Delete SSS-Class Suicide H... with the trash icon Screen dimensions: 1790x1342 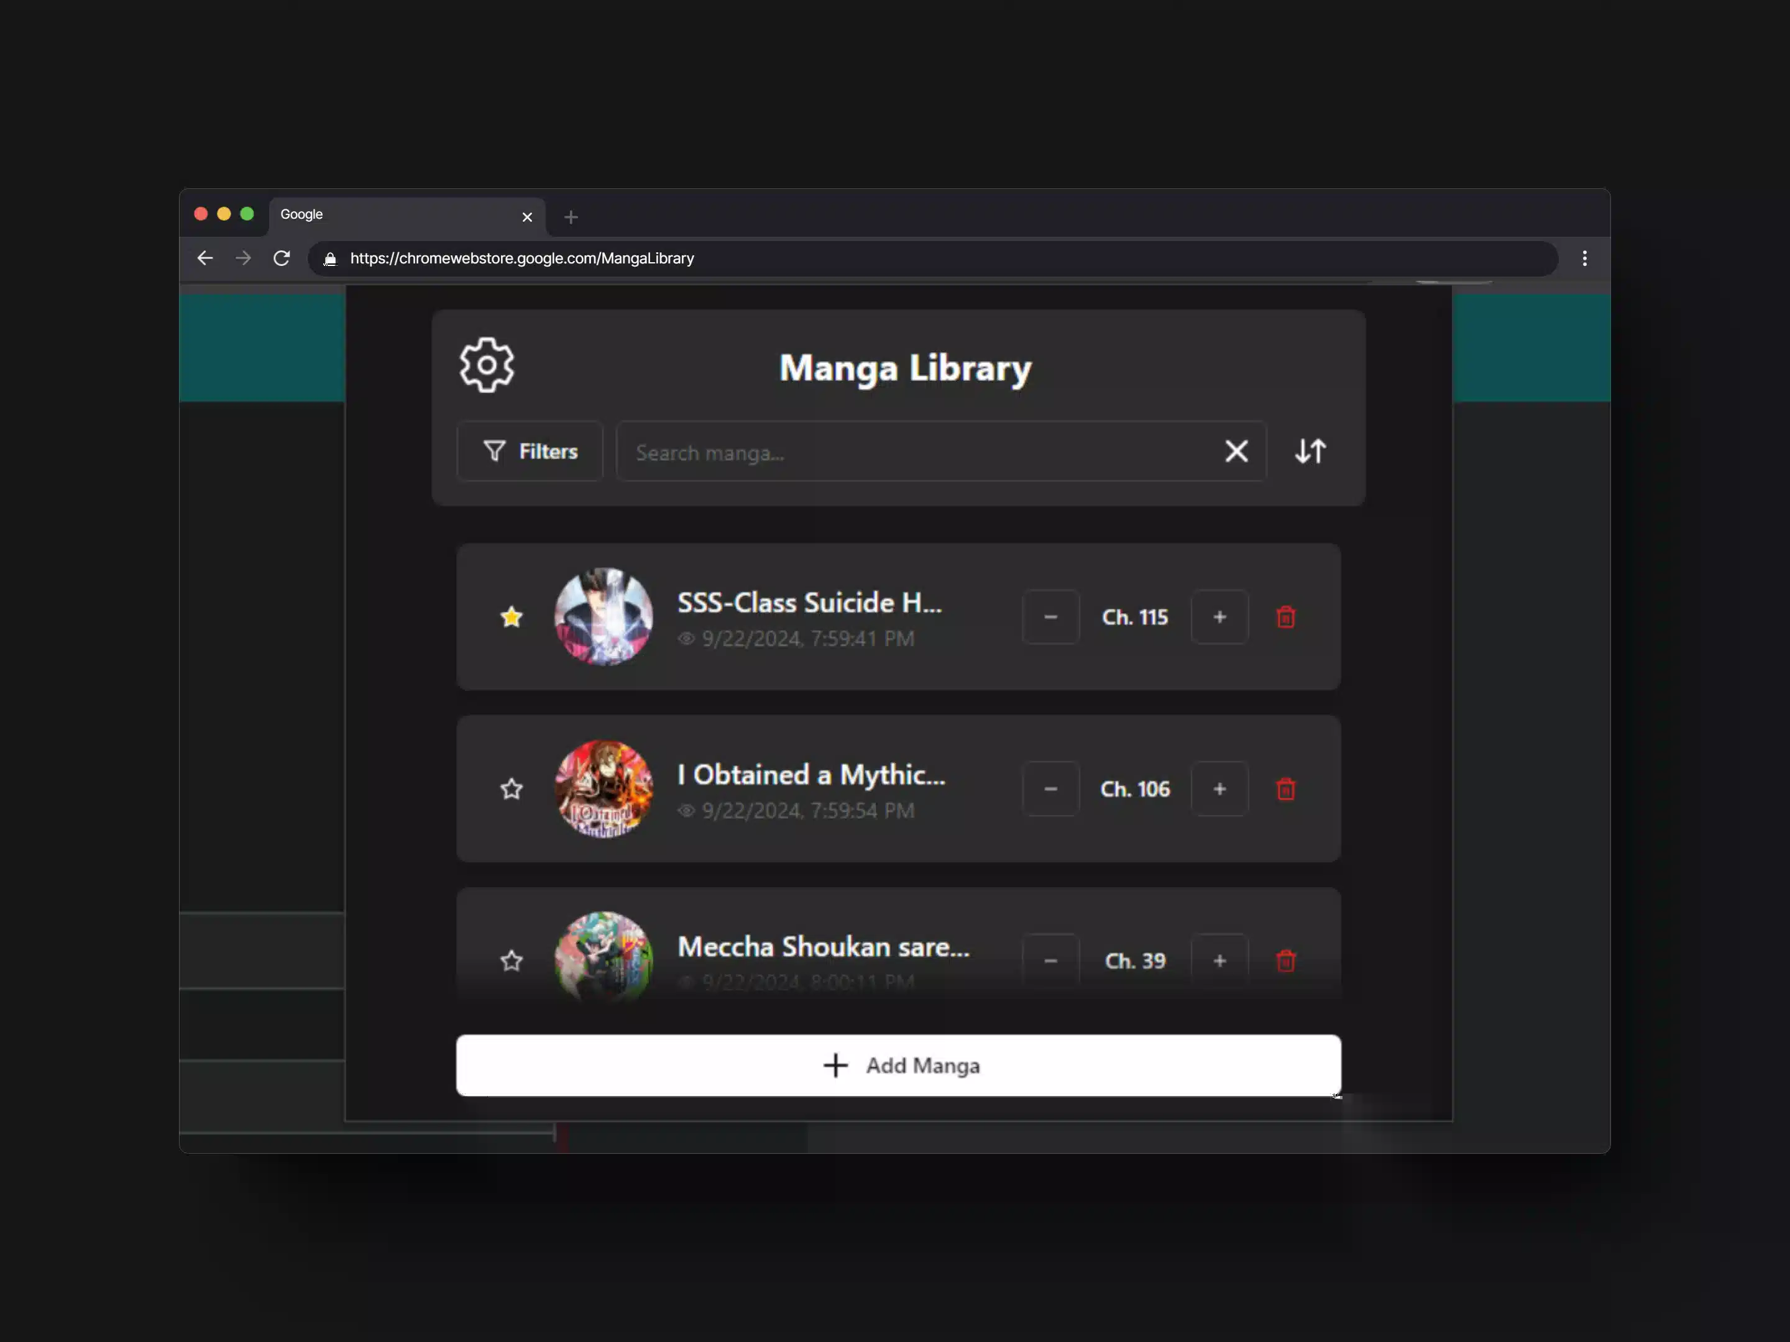[x=1286, y=617]
